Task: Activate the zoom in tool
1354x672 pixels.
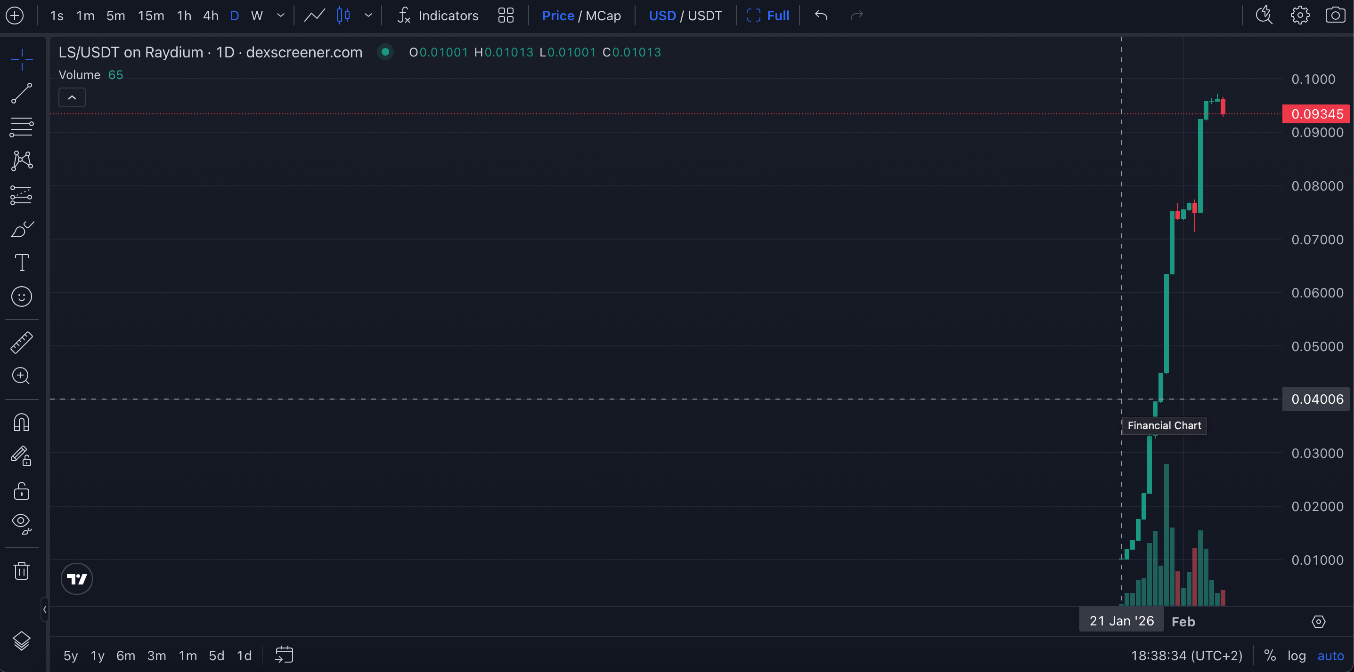Action: (x=22, y=376)
